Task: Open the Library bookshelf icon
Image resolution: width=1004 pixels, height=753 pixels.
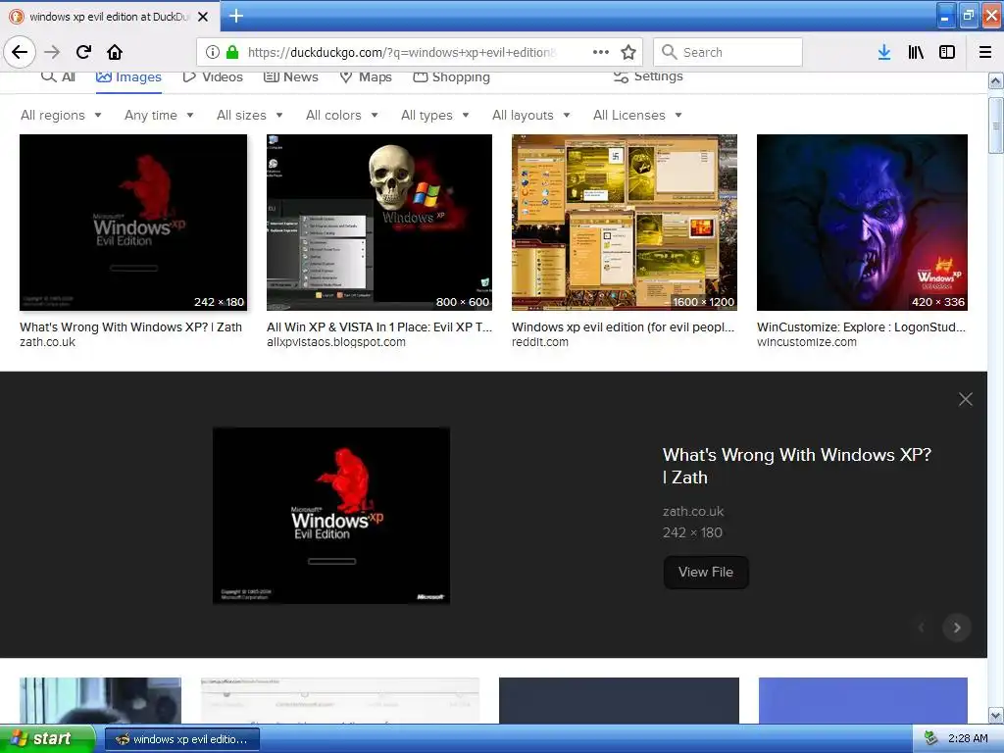Action: [x=916, y=52]
